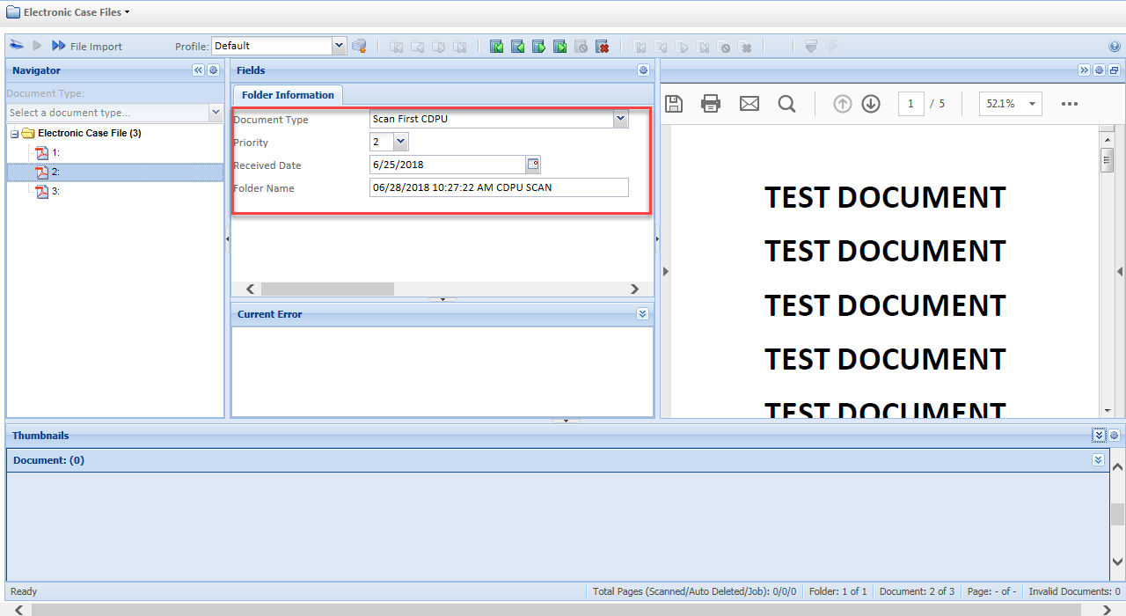Viewport: 1126px width, 616px height.
Task: Open more options ellipsis in viewer
Action: 1069,104
